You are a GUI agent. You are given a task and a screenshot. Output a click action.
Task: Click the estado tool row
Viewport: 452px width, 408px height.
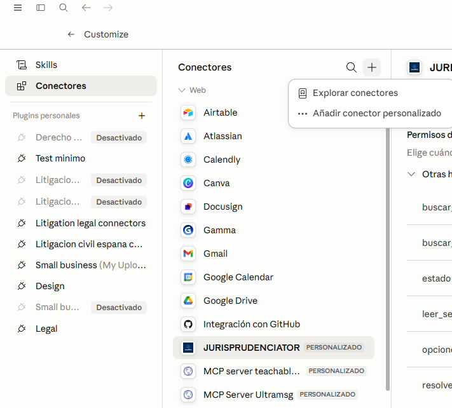pyautogui.click(x=429, y=278)
